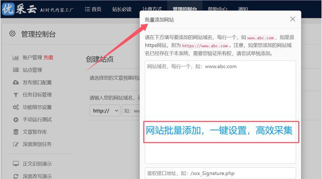322x179 pixels.
Task: Click the https://www.abc.com example text
Action: pos(205,46)
